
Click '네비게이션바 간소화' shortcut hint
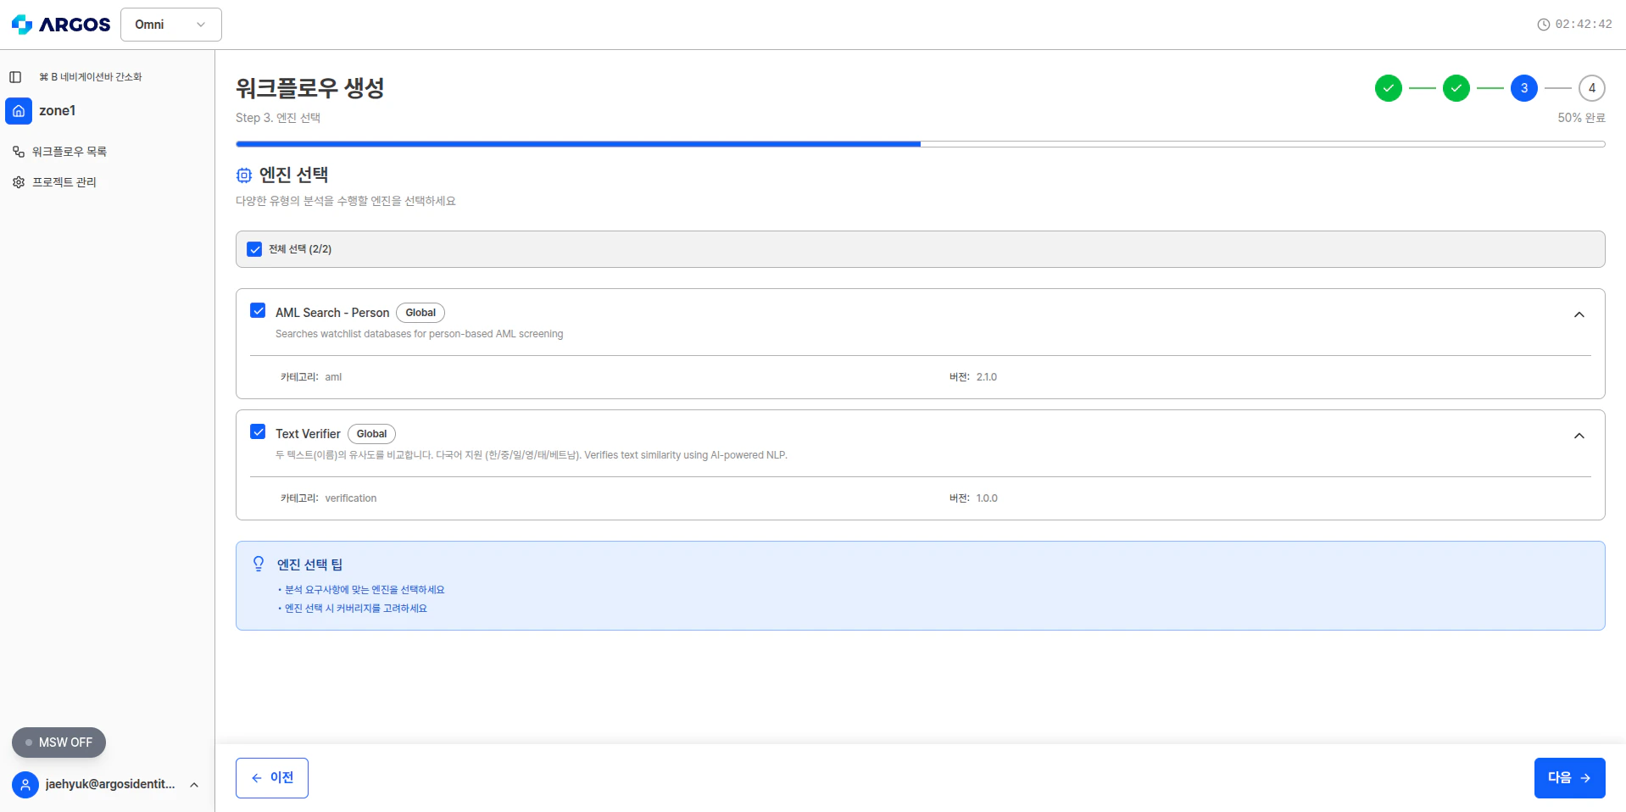101,77
